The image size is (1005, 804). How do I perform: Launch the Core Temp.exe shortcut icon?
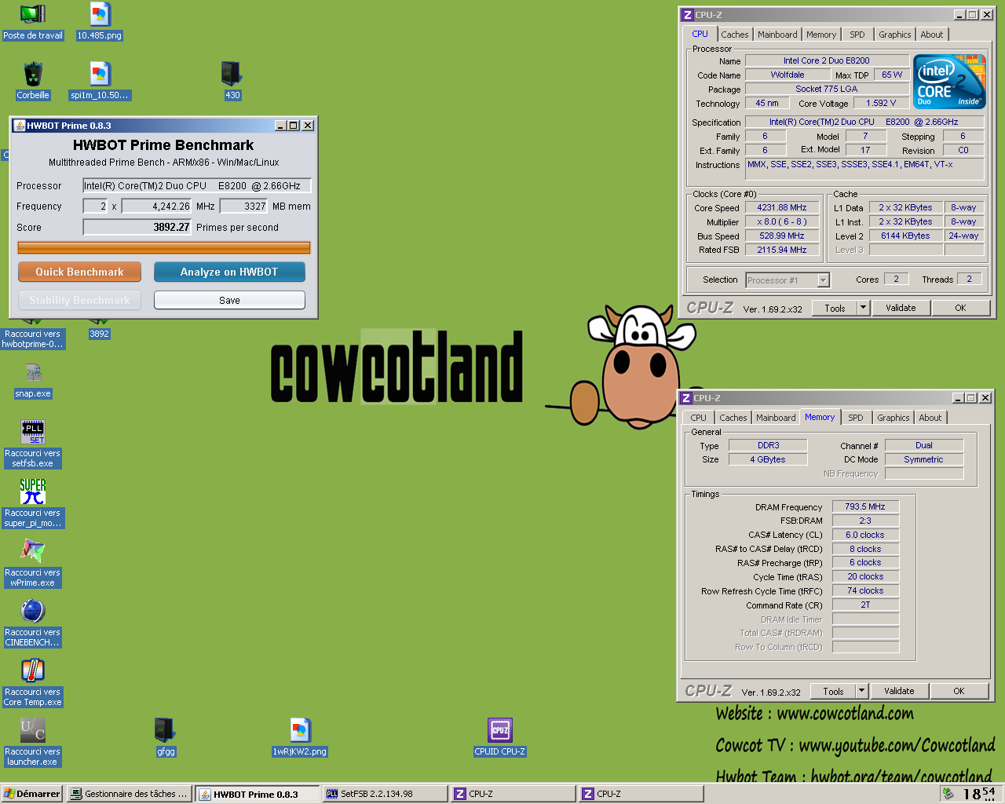(32, 671)
